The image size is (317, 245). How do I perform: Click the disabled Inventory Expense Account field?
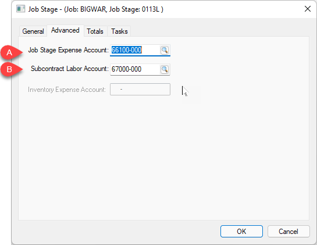pyautogui.click(x=140, y=90)
